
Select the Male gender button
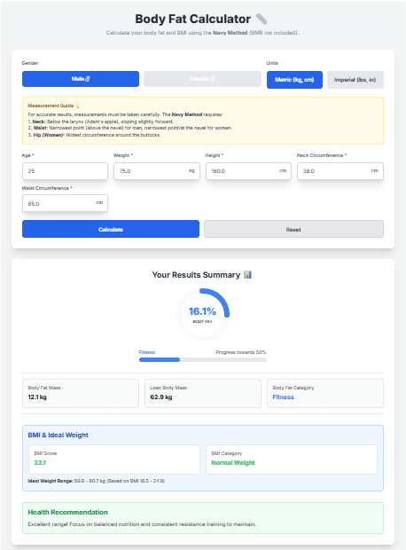pos(81,79)
